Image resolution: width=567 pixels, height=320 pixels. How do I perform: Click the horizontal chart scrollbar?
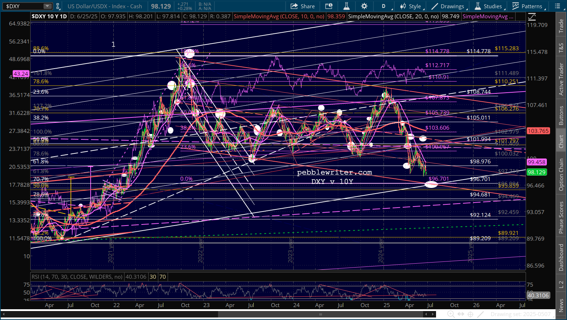point(320,314)
